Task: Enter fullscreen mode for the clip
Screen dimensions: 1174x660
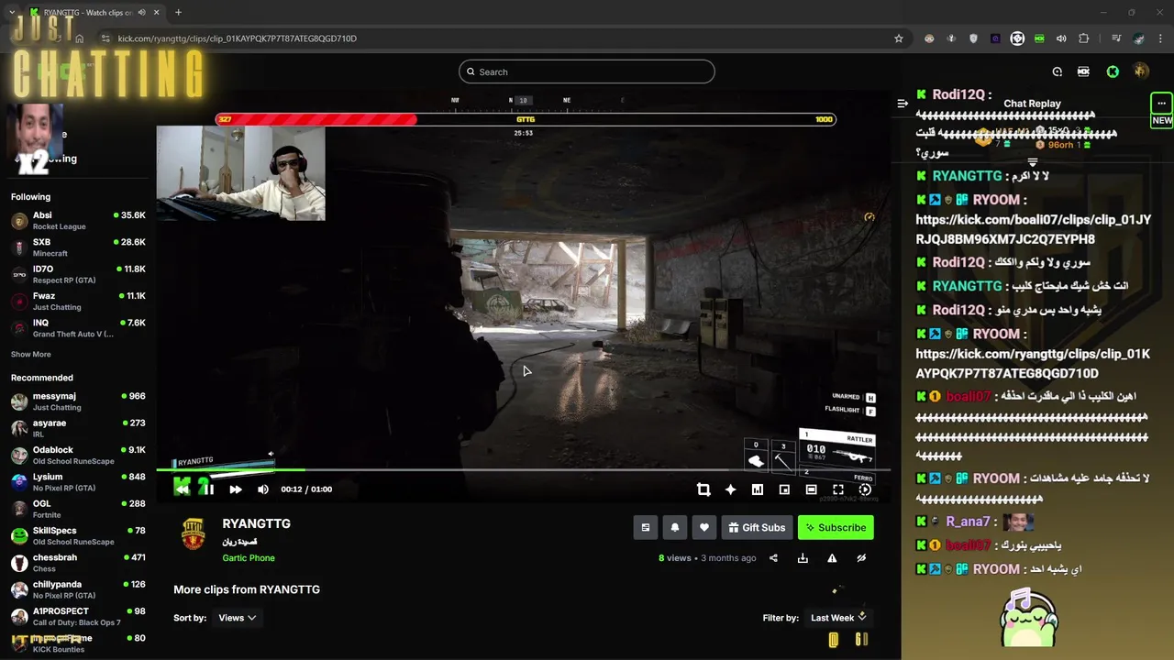Action: [x=837, y=489]
